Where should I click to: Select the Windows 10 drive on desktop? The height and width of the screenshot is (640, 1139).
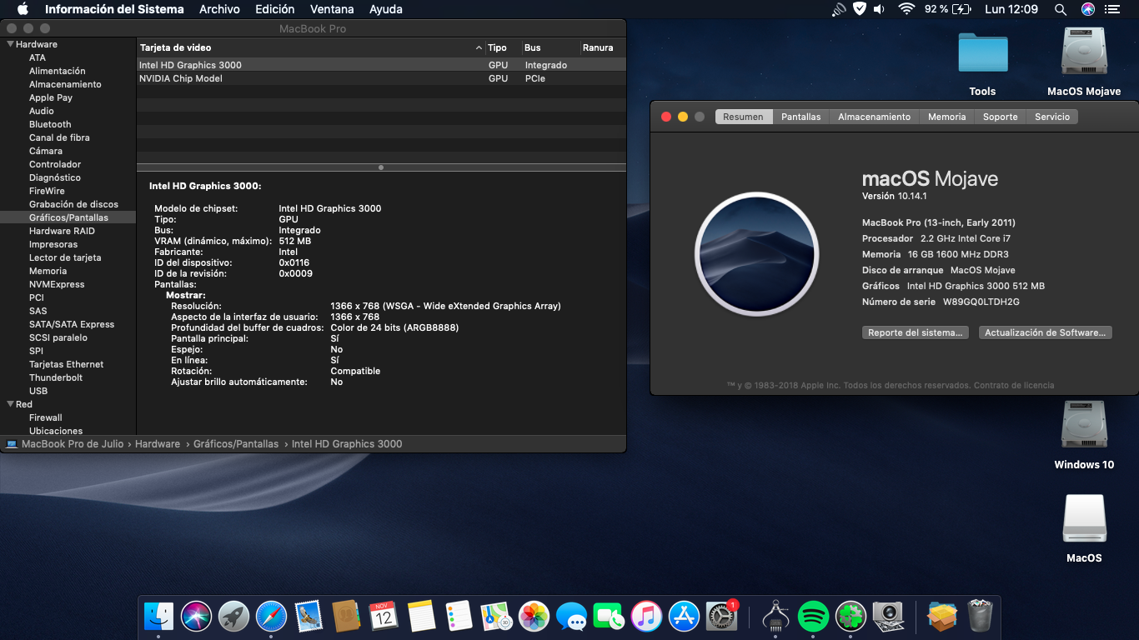(1084, 427)
